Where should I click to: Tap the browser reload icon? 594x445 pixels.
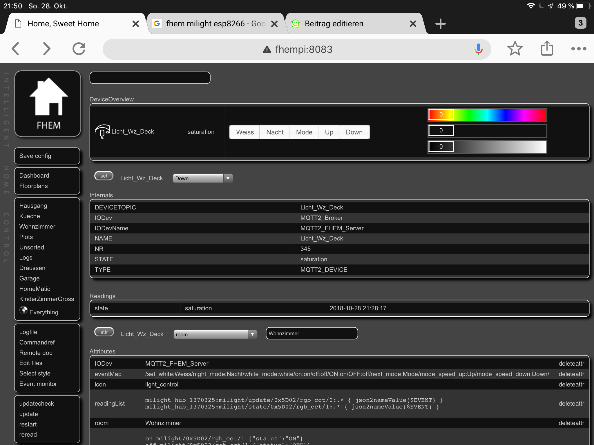pos(79,49)
